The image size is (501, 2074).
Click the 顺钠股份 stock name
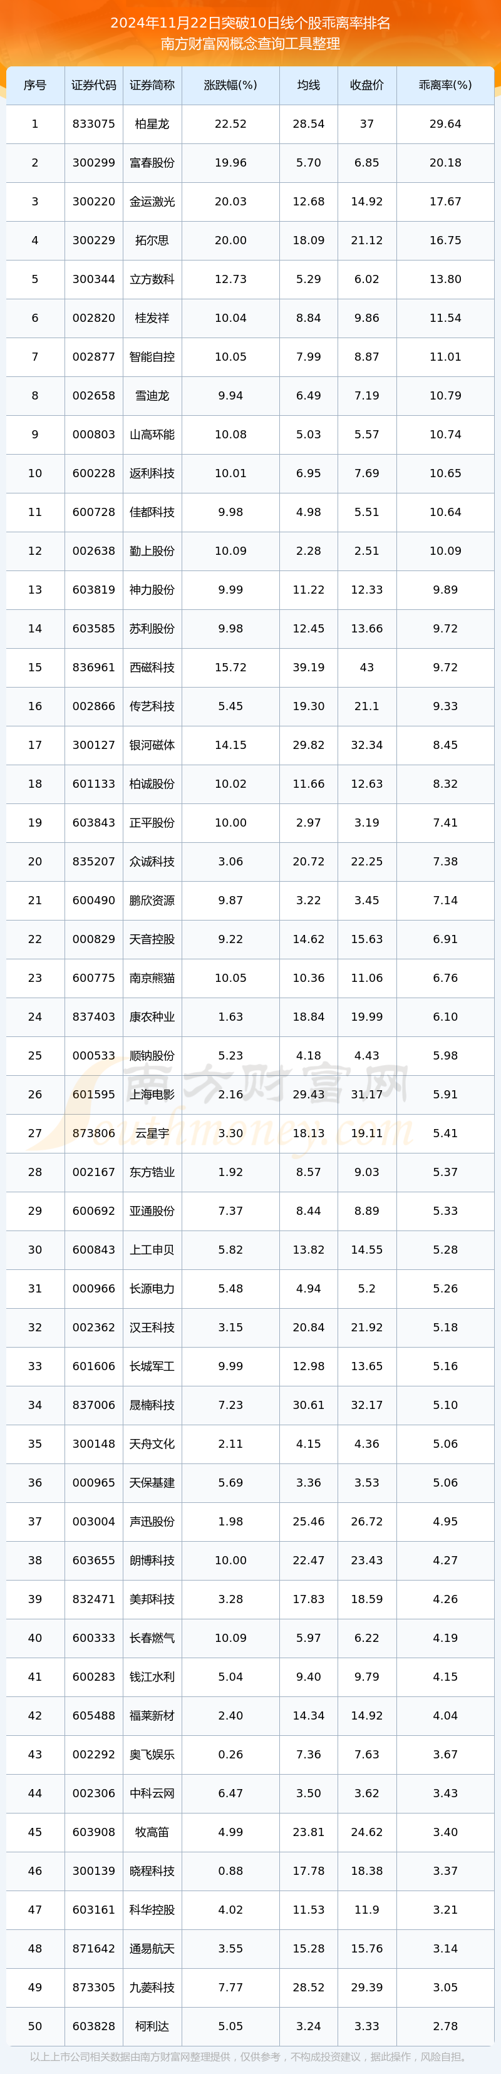point(152,1056)
